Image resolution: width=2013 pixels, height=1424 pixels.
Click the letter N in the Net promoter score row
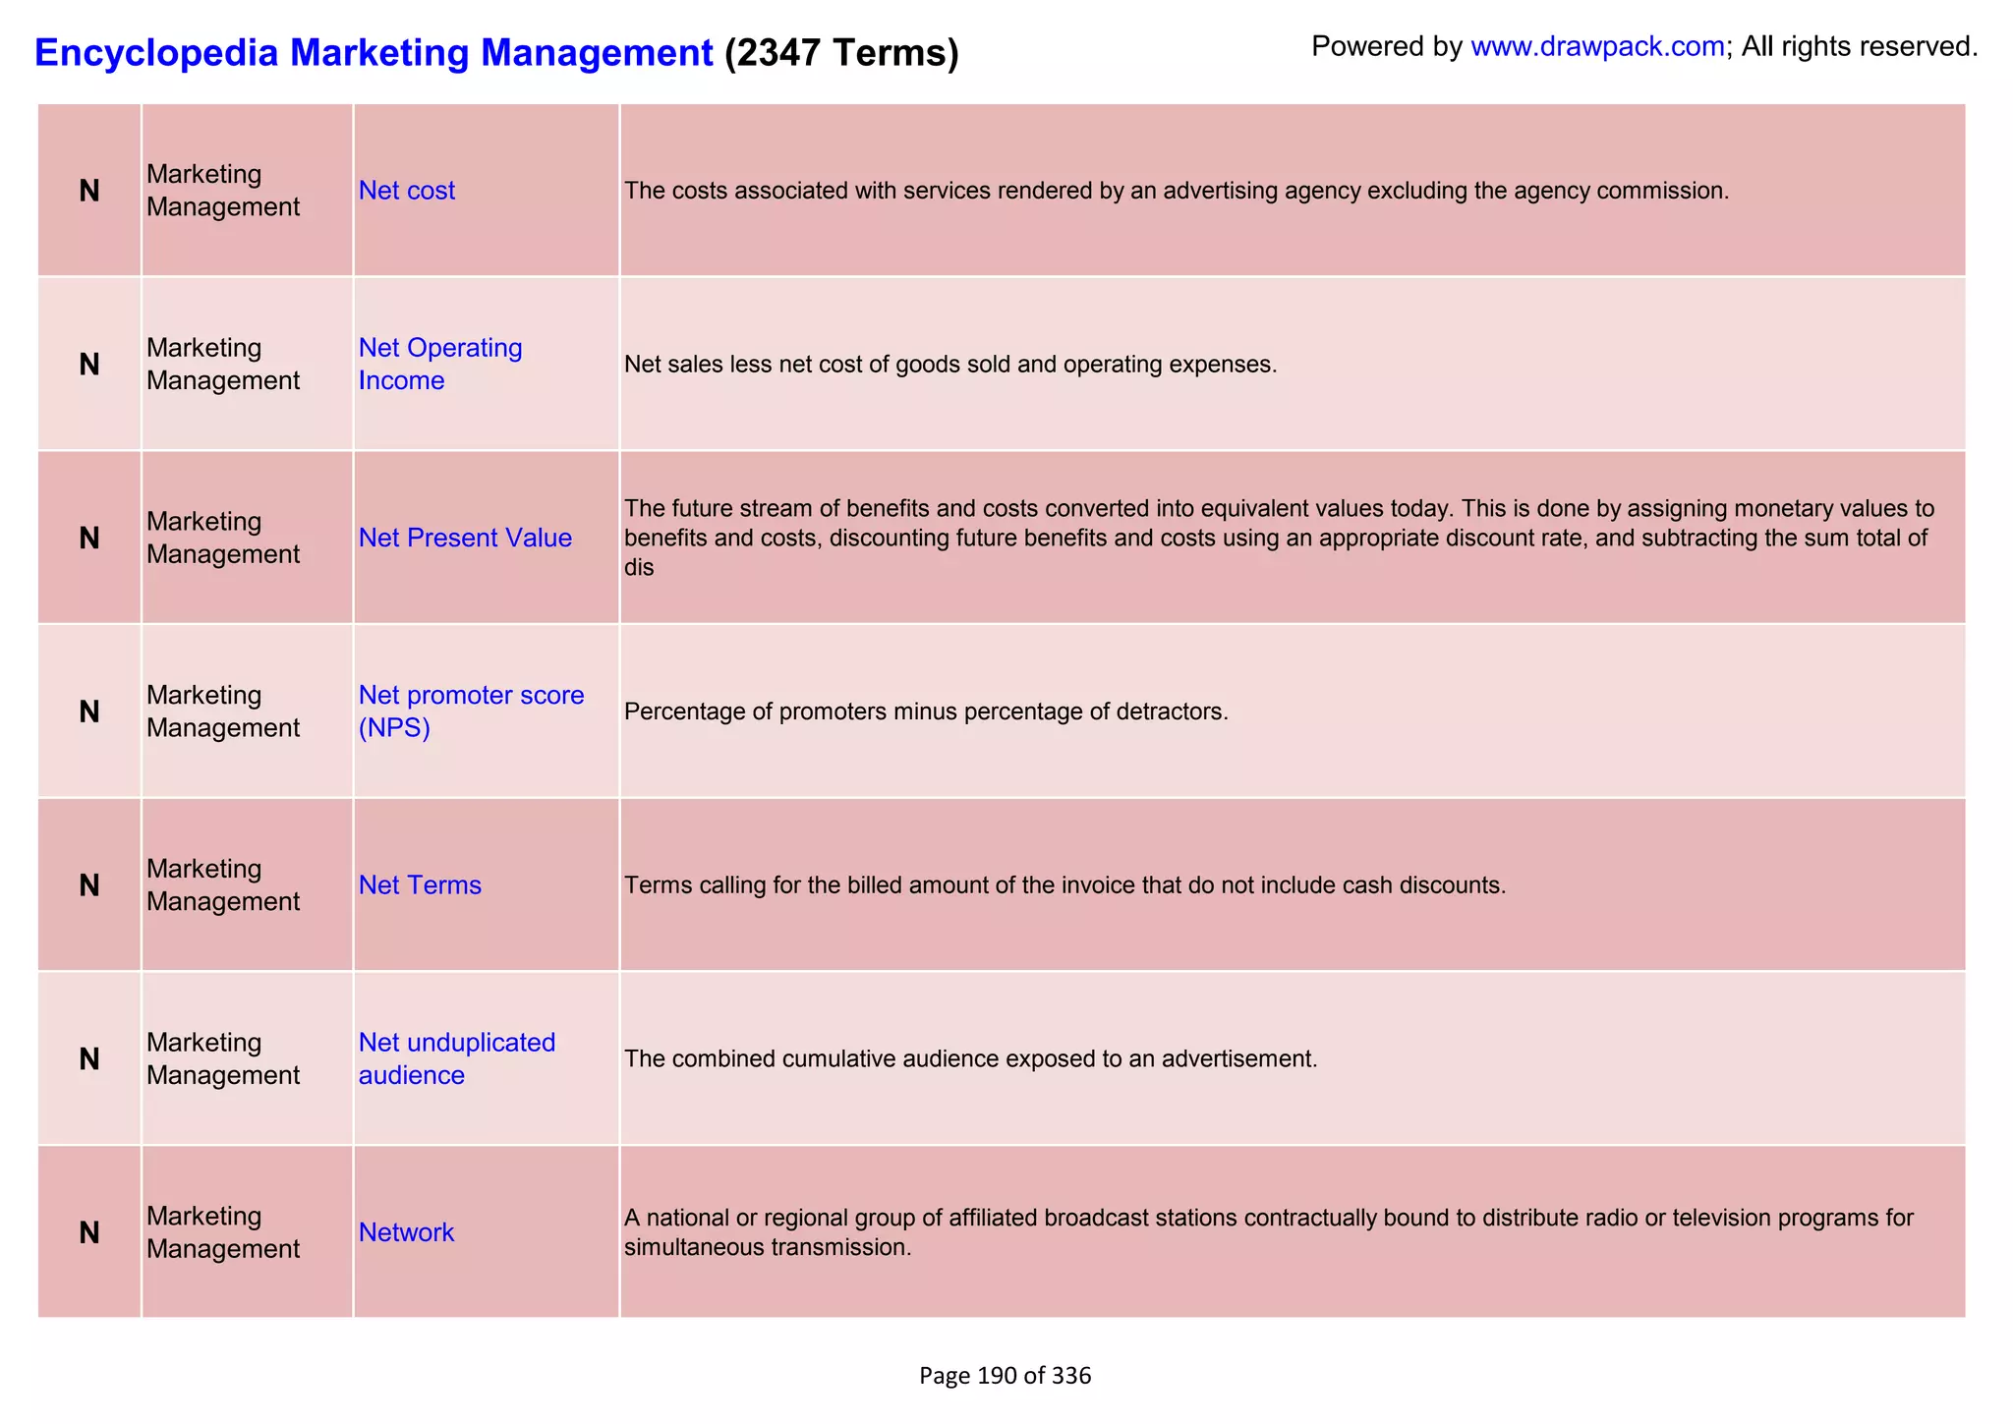coord(89,712)
